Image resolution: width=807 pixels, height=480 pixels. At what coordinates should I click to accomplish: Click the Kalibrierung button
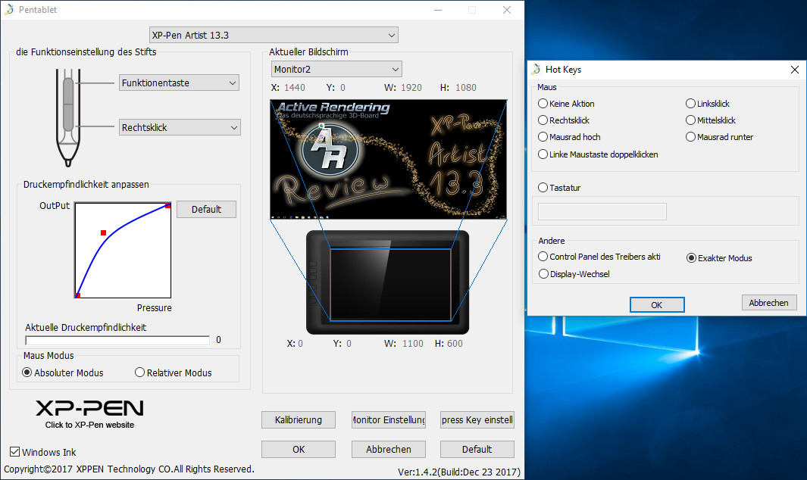299,419
